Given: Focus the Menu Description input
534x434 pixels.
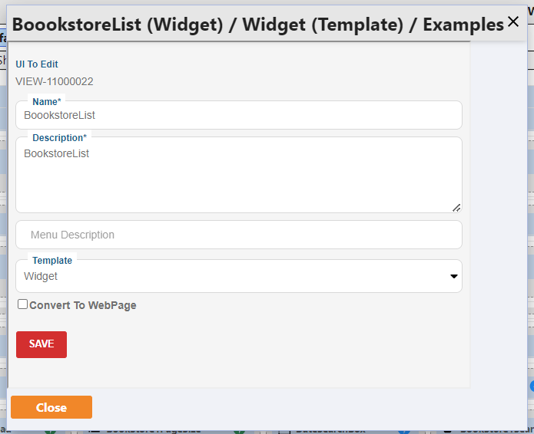Looking at the screenshot, I should [239, 235].
